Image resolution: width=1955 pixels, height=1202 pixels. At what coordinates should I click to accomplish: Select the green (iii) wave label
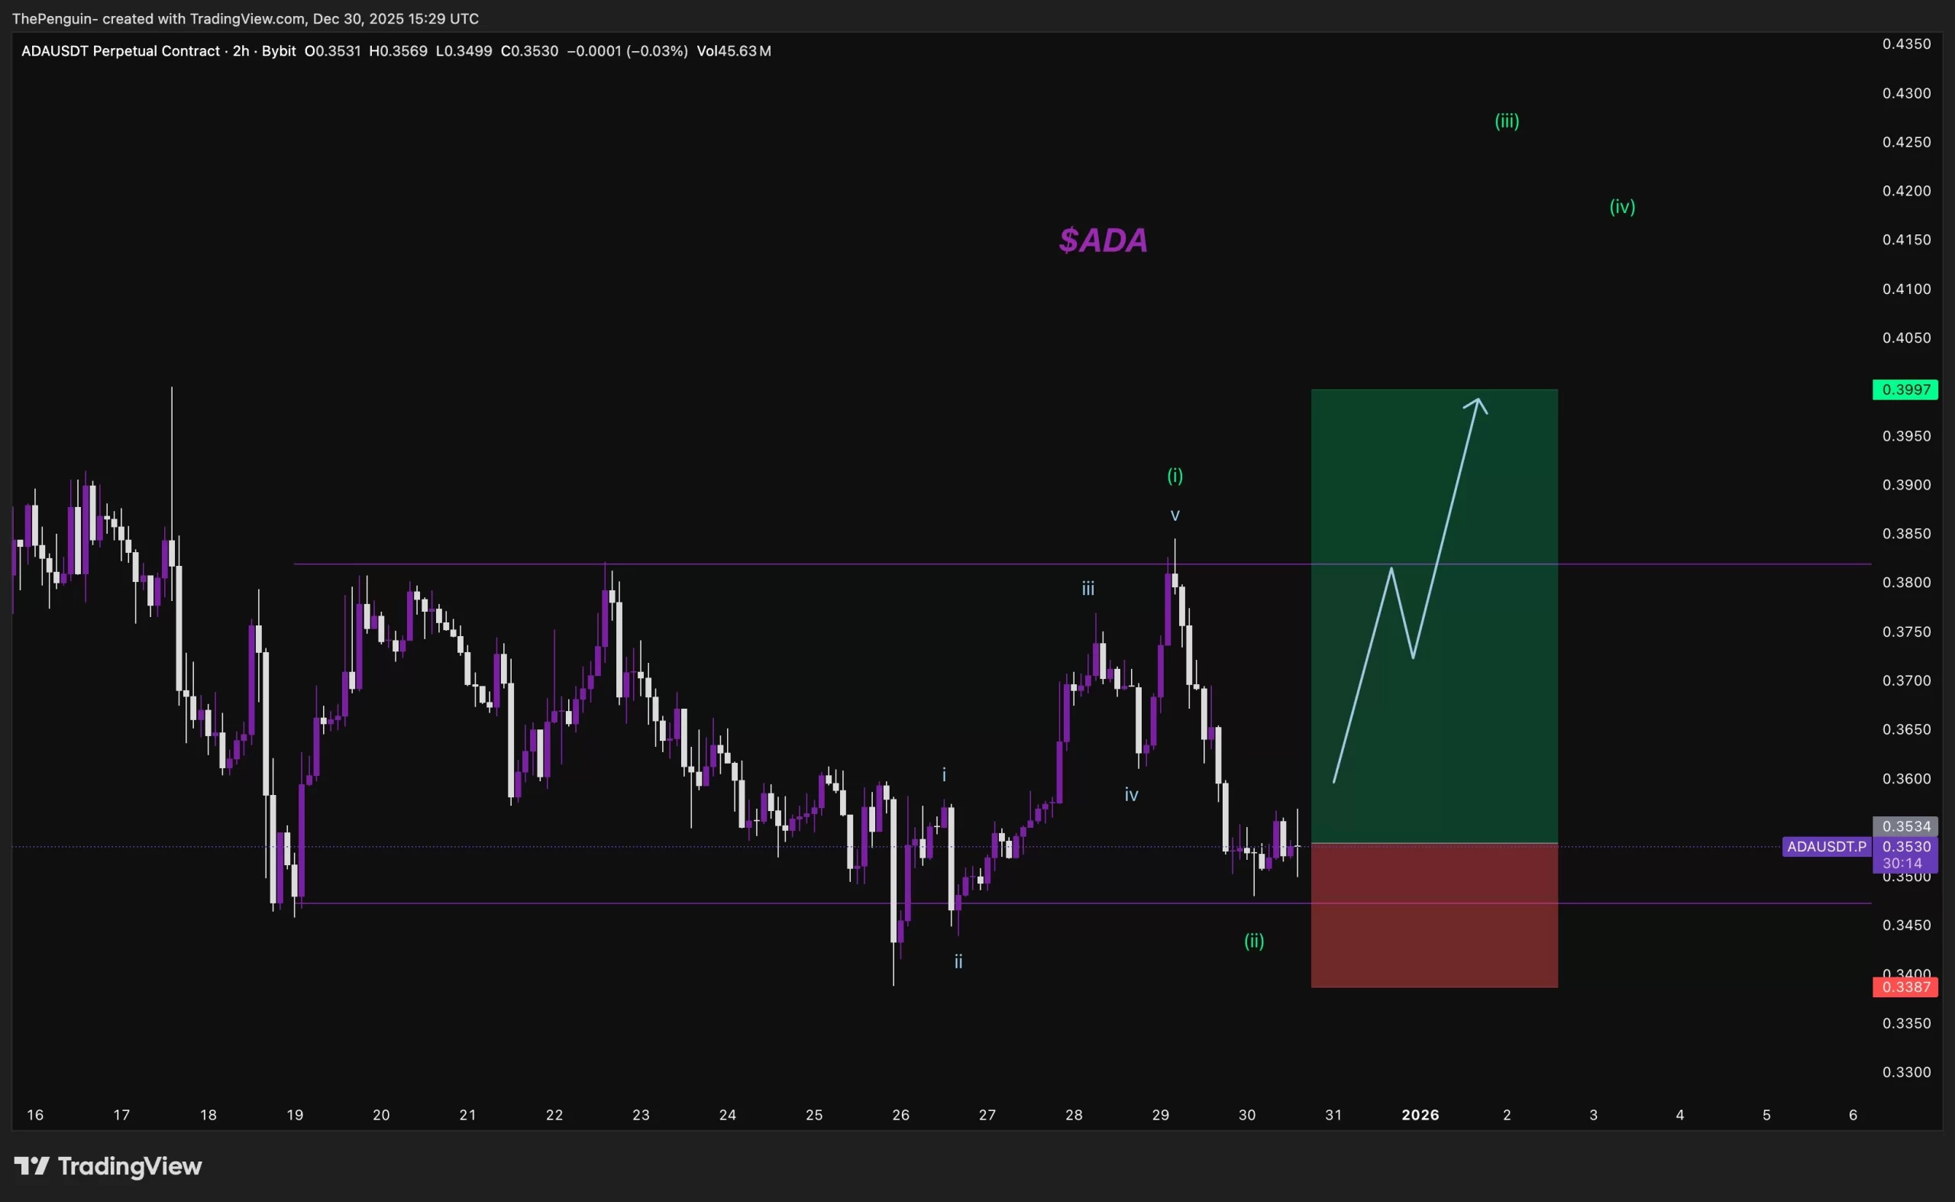(1507, 121)
